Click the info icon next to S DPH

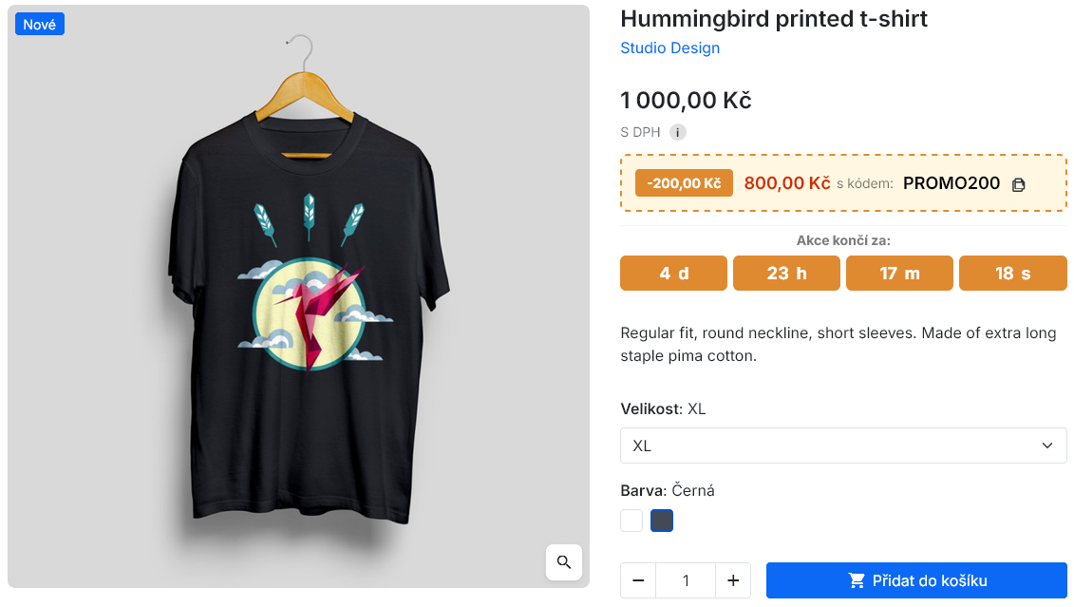(x=677, y=132)
